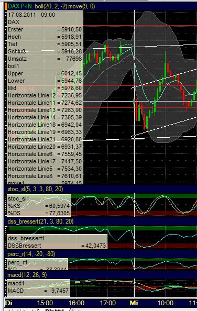The width and height of the screenshot is (197, 311).
Task: Click the Upper band value 6012,45
Action: click(71, 74)
